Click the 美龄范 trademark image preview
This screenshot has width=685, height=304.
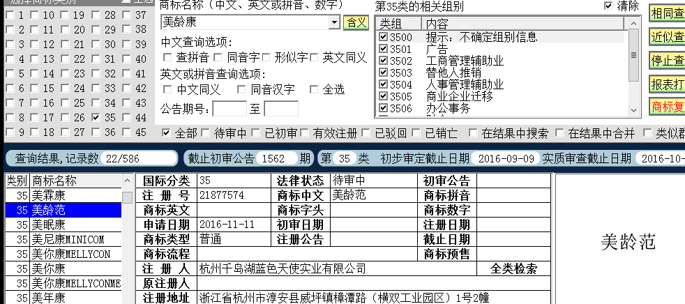point(628,241)
